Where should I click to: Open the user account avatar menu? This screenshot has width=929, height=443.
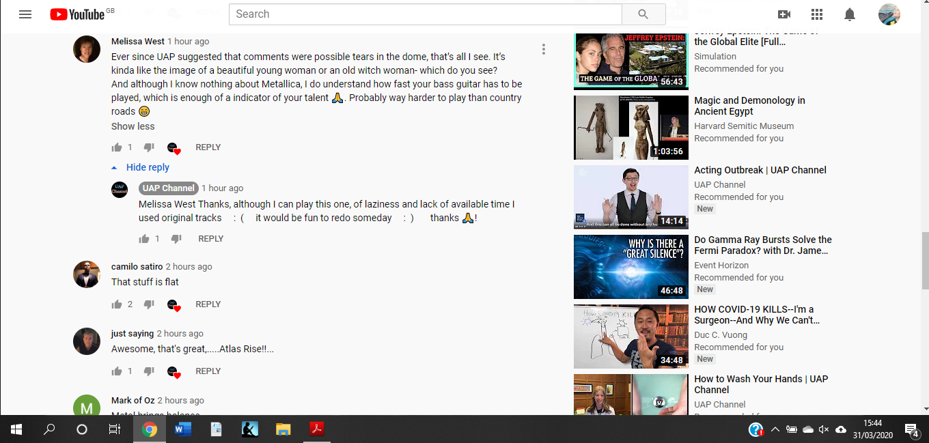click(889, 14)
